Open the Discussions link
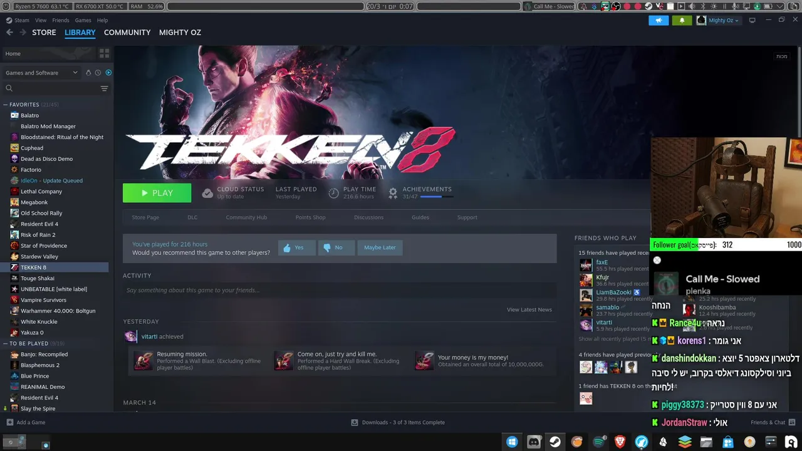 click(368, 217)
